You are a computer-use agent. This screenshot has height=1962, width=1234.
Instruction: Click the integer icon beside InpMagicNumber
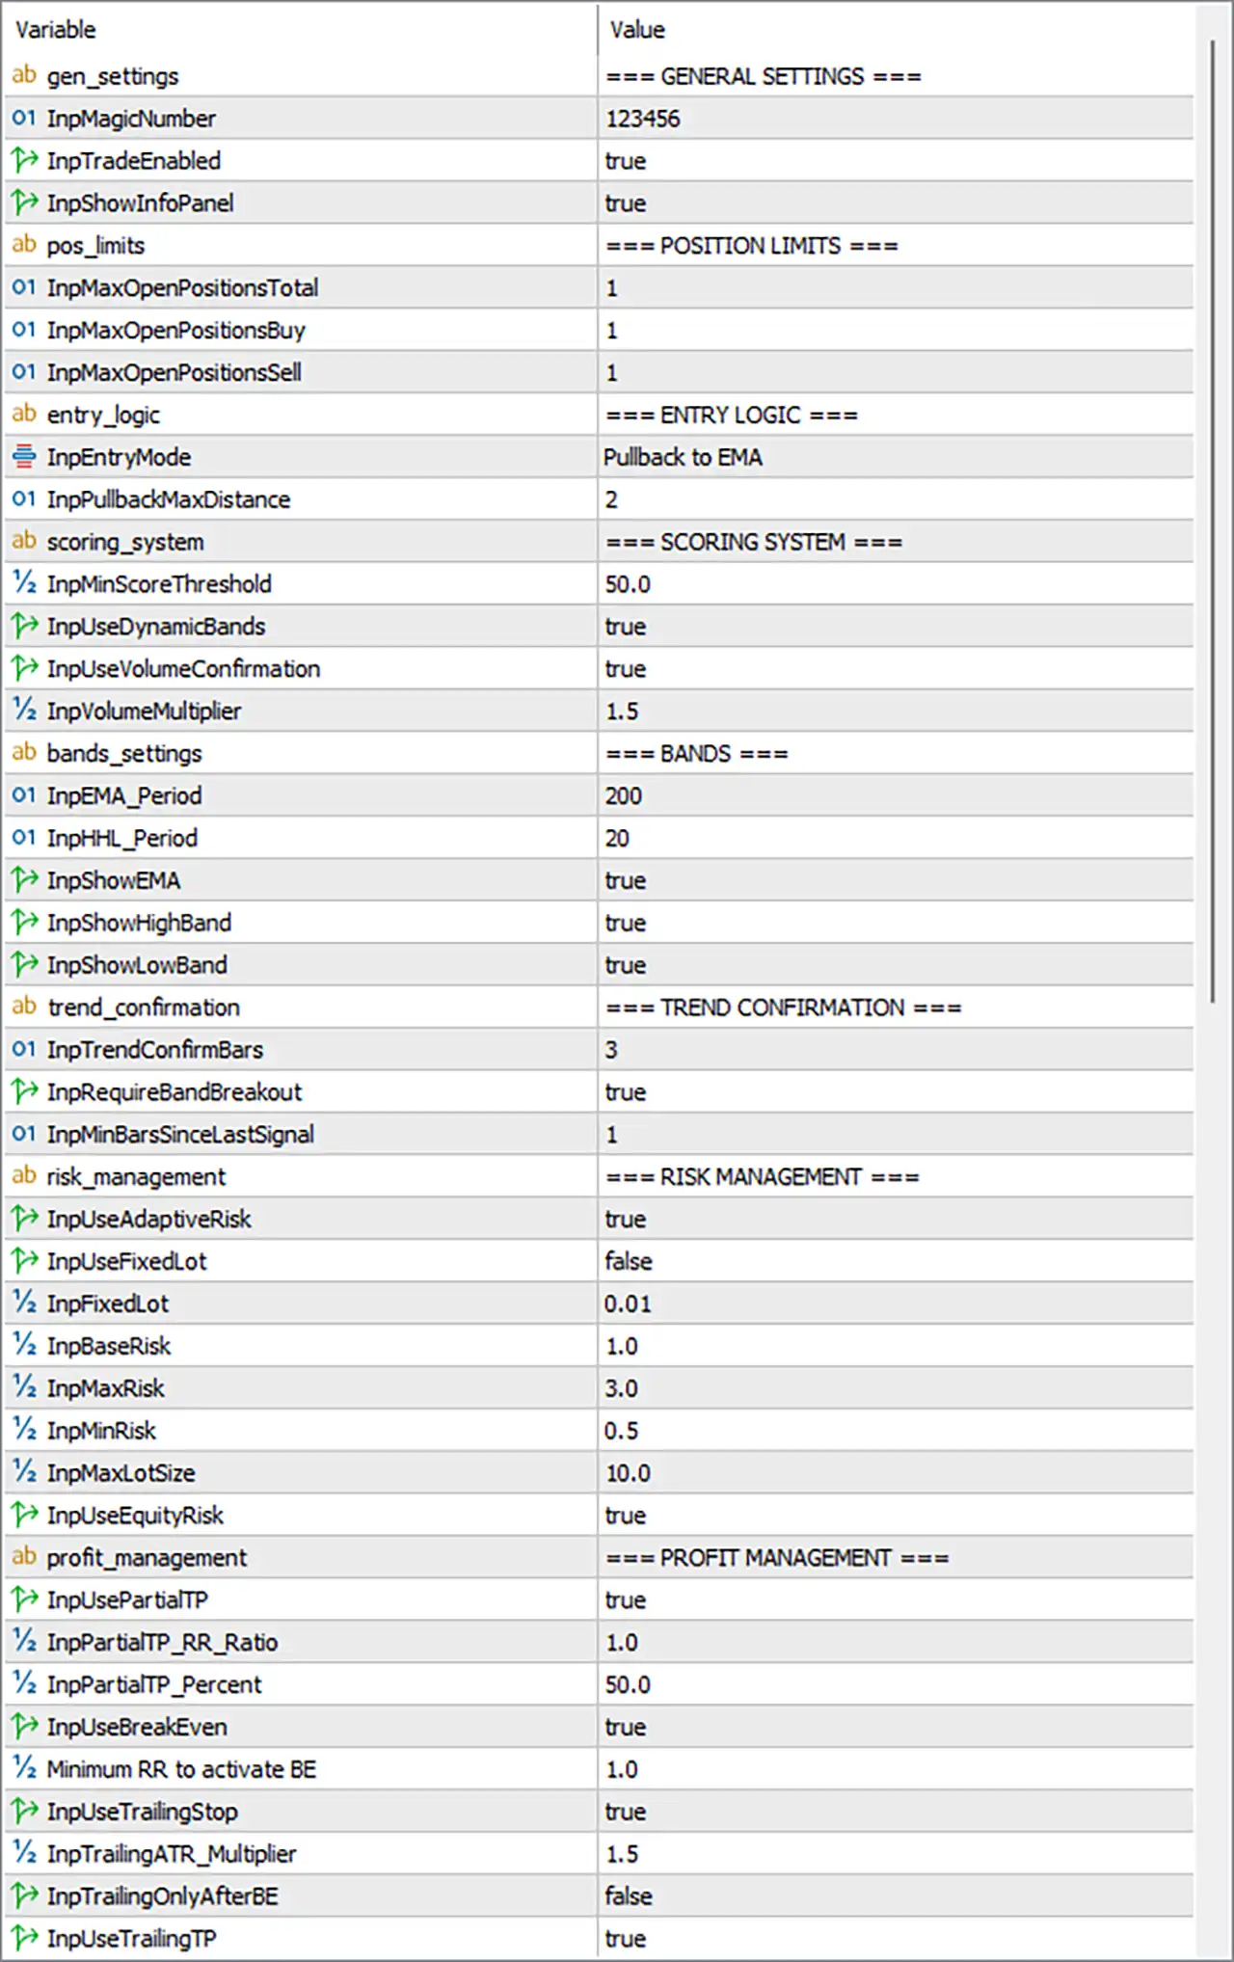24,118
